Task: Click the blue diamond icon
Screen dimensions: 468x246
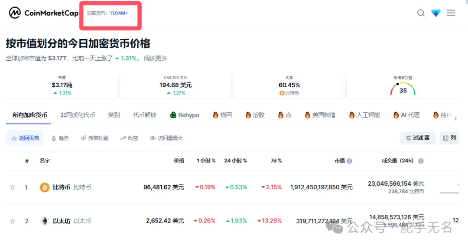Action: (436, 13)
